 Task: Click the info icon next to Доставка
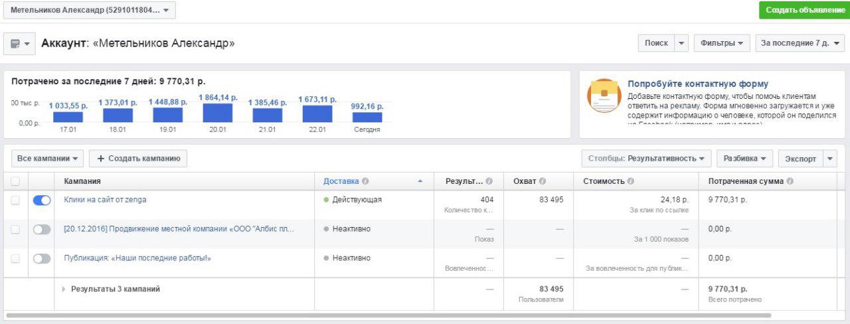pyautogui.click(x=366, y=181)
